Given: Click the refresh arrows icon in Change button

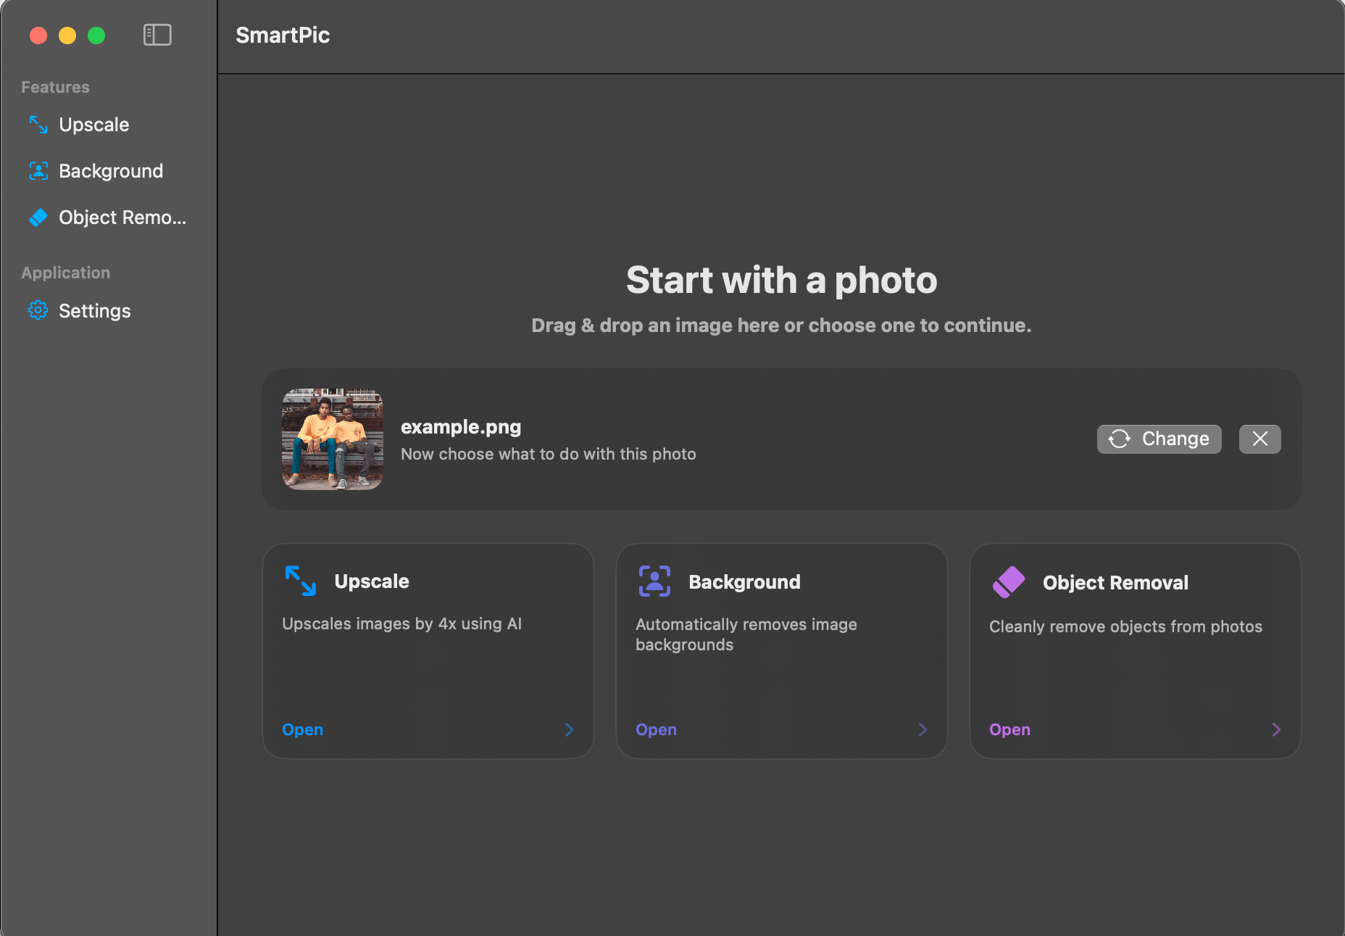Looking at the screenshot, I should (1119, 439).
